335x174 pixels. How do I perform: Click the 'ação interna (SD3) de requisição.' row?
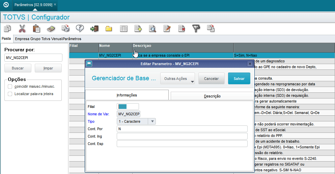(282, 95)
